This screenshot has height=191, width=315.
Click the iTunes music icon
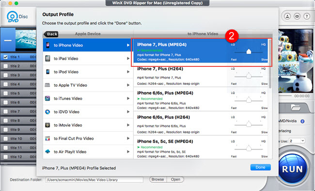[47, 98]
